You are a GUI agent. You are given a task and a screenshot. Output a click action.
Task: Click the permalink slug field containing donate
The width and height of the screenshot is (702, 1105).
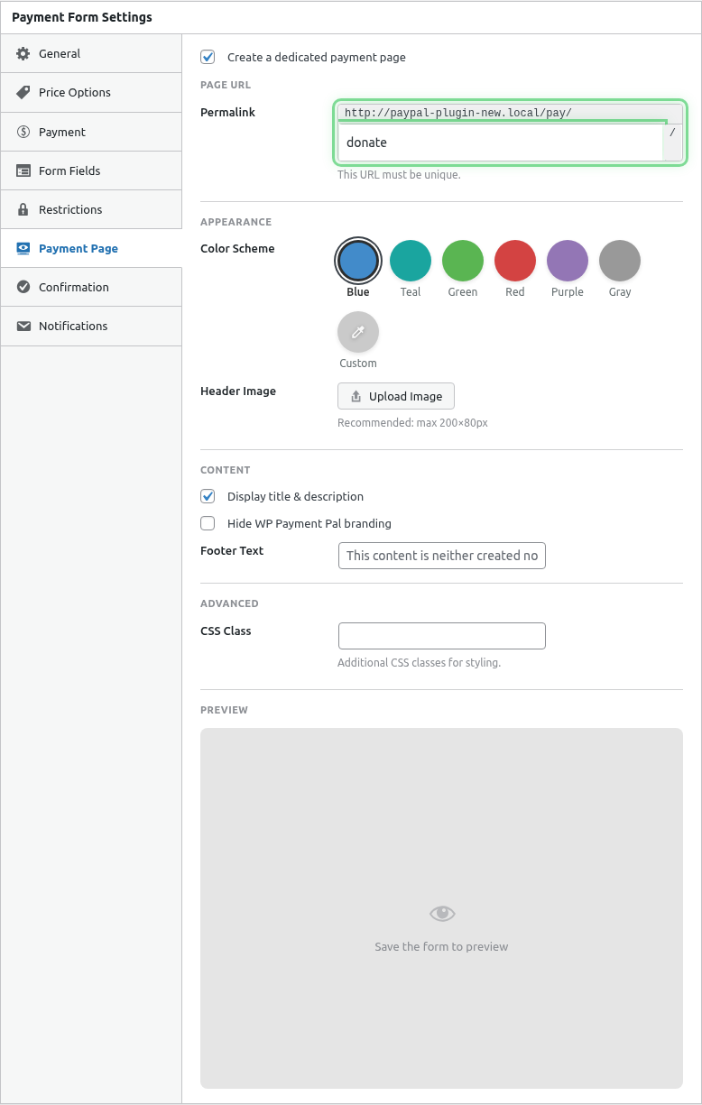(499, 143)
